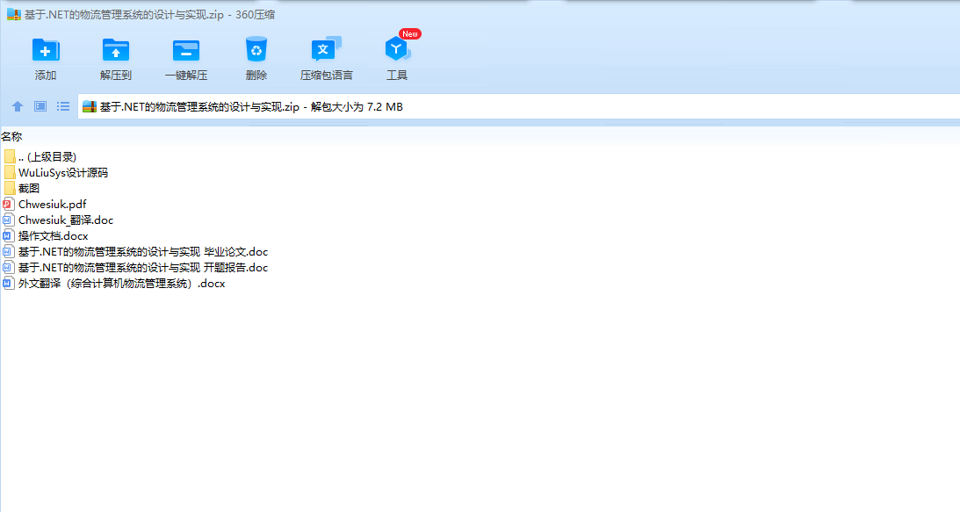
Task: Sort by the 名称 column header
Action: [x=11, y=137]
